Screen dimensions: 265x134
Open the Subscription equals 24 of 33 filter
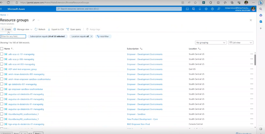coord(47,36)
